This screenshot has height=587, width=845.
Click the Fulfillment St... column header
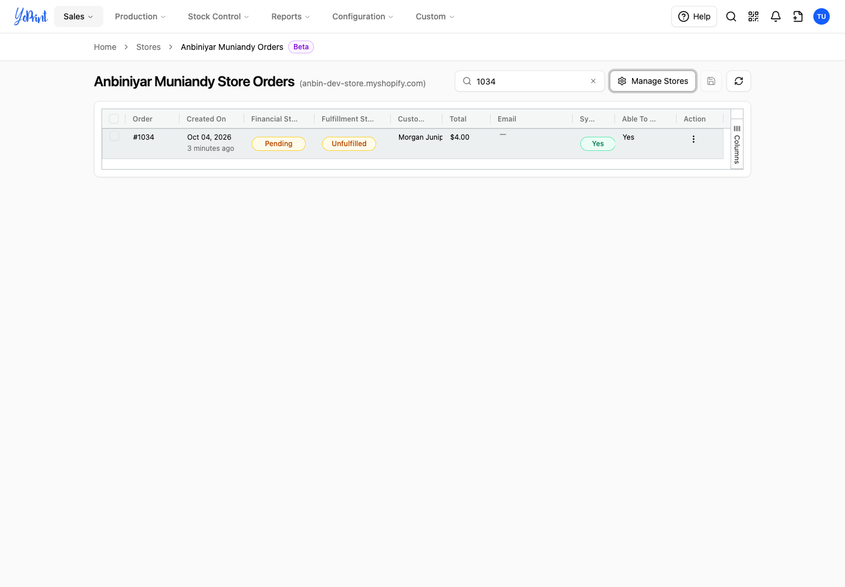(347, 119)
